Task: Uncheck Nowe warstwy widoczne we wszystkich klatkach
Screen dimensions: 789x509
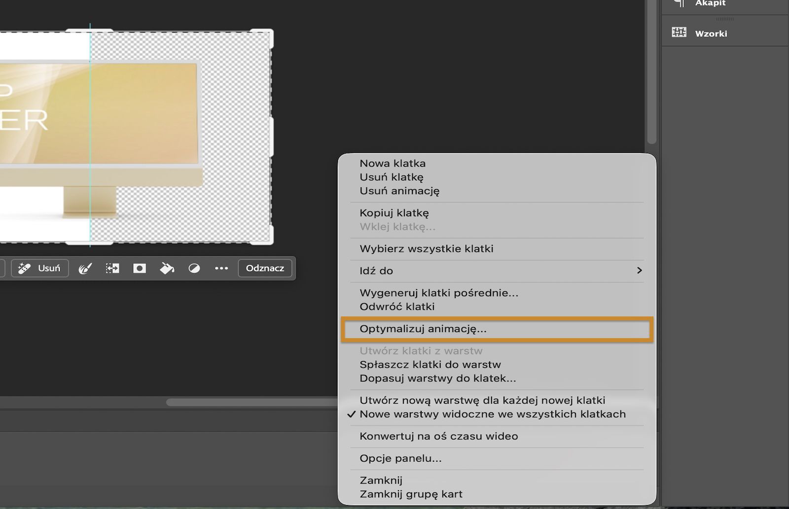Action: 493,414
